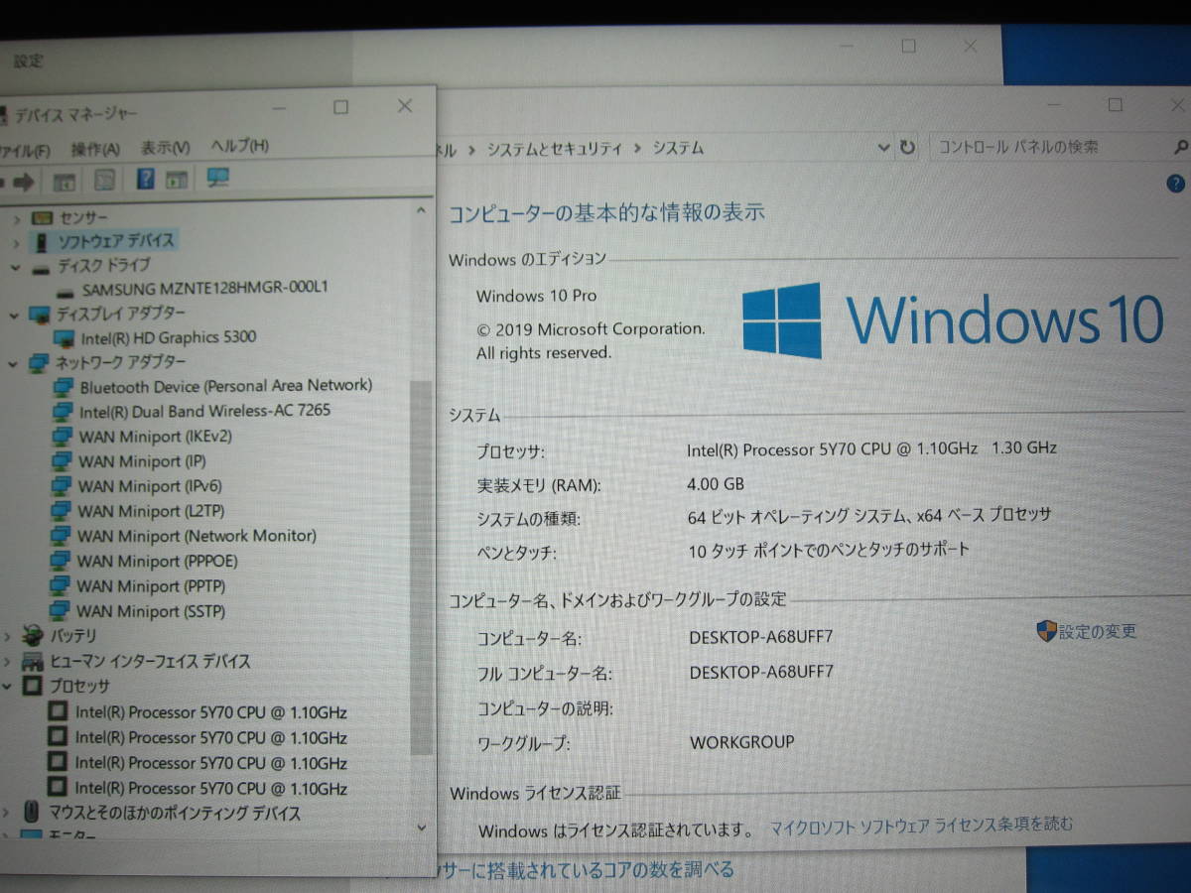Expand the ソフトウェア デバイス tree node
Viewport: 1191px width, 893px height.
coord(16,242)
